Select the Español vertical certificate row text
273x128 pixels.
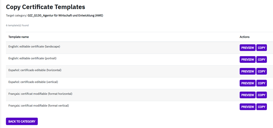click(33, 82)
